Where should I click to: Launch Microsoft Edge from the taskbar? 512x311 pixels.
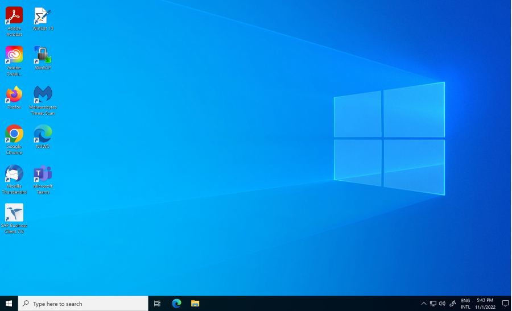pos(176,304)
